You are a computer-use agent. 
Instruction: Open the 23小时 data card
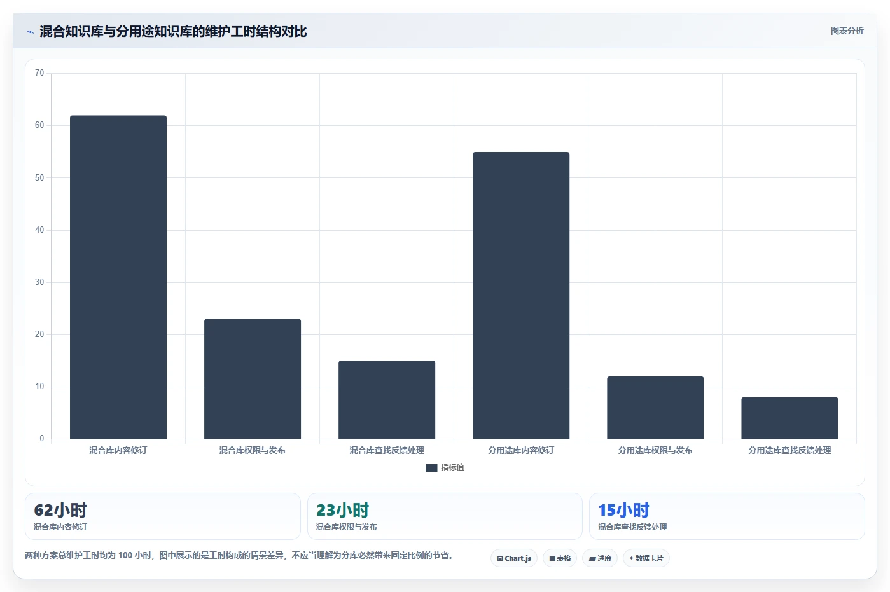[445, 516]
